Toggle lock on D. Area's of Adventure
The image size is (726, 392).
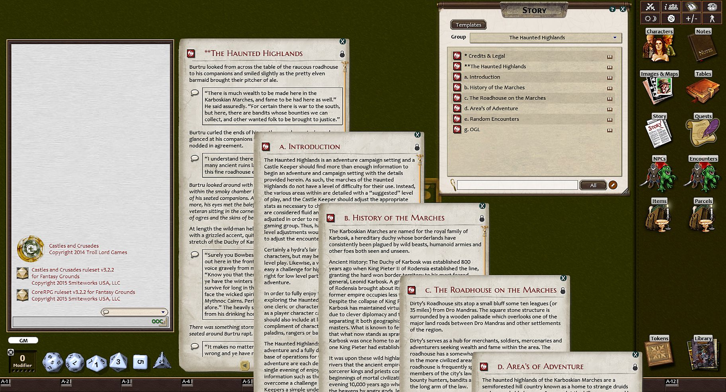635,367
